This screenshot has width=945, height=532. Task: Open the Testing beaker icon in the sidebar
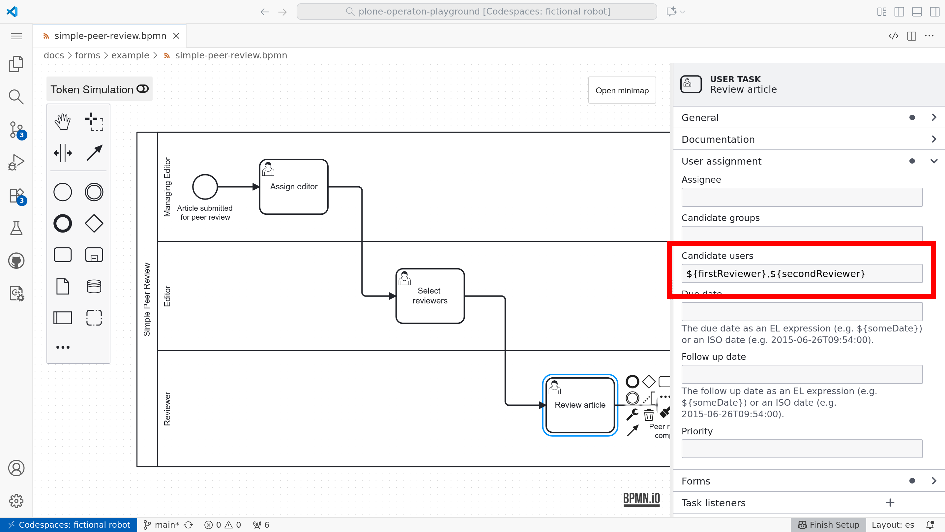(16, 228)
